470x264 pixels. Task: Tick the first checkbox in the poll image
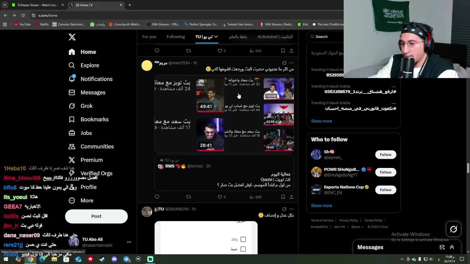[x=243, y=239]
